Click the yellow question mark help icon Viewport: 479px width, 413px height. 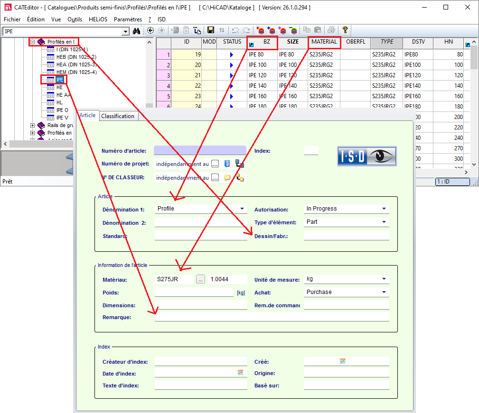(345, 30)
